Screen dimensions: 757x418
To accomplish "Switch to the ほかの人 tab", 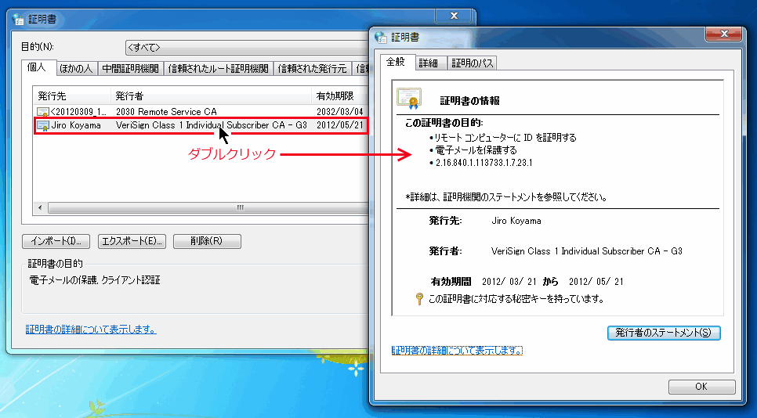I will pos(77,69).
